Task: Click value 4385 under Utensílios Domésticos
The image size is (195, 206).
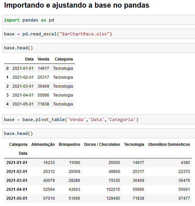Action: point(185,163)
